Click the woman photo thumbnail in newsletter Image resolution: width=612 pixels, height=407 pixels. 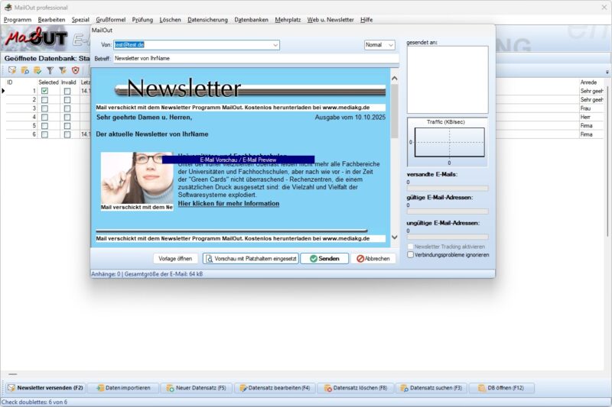(x=137, y=178)
